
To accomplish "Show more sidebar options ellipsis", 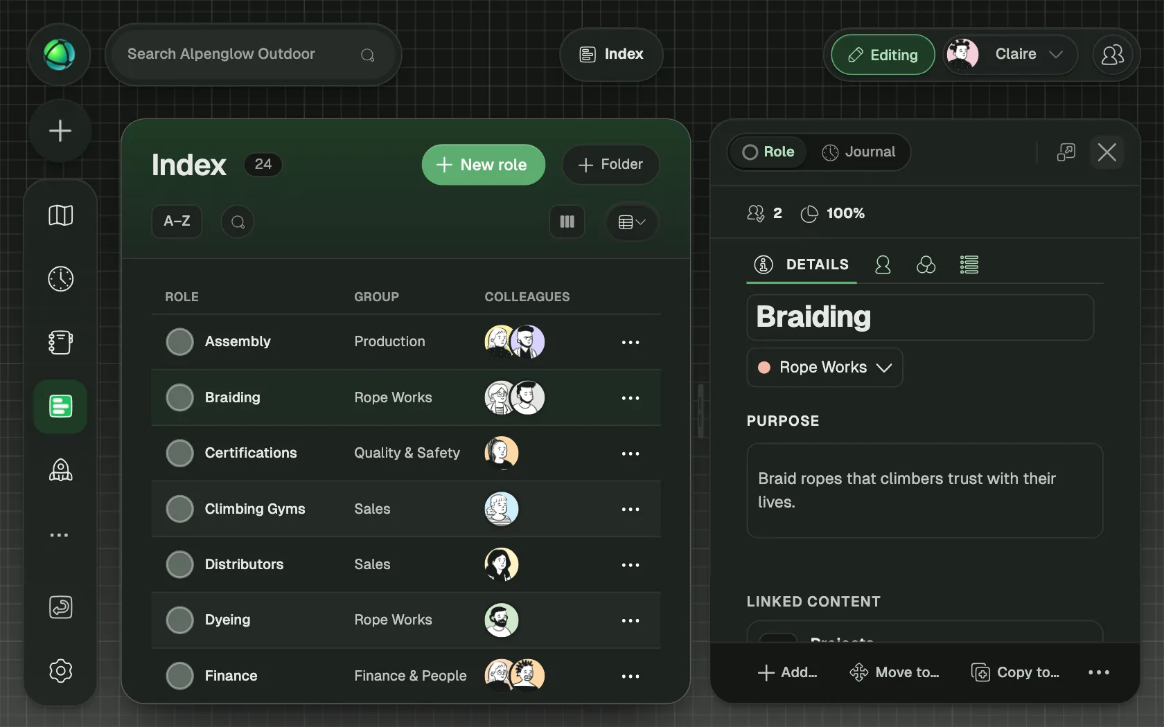I will (59, 535).
